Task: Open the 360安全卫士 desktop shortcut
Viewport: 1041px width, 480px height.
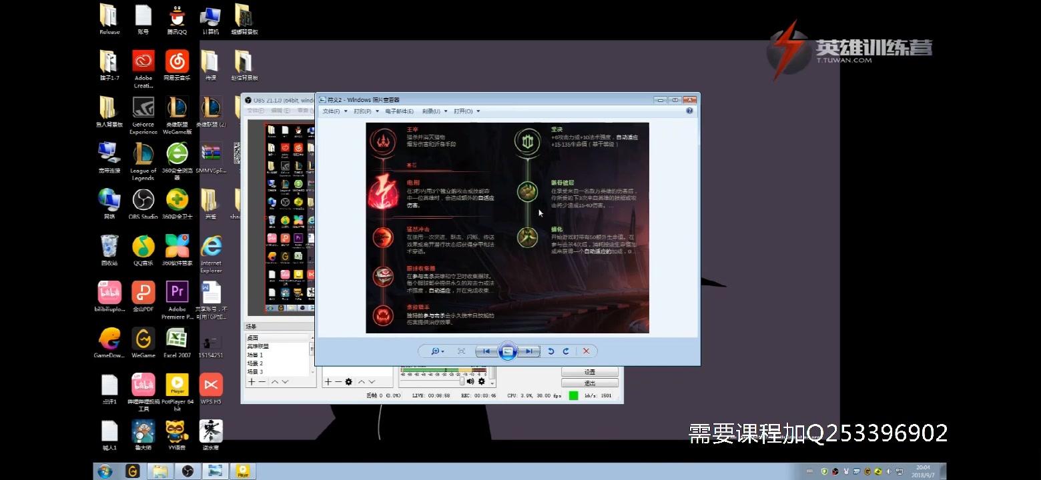Action: pyautogui.click(x=177, y=205)
